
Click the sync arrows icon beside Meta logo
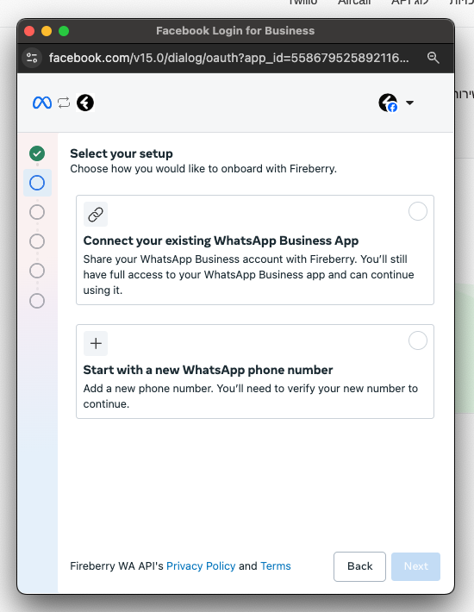[64, 103]
